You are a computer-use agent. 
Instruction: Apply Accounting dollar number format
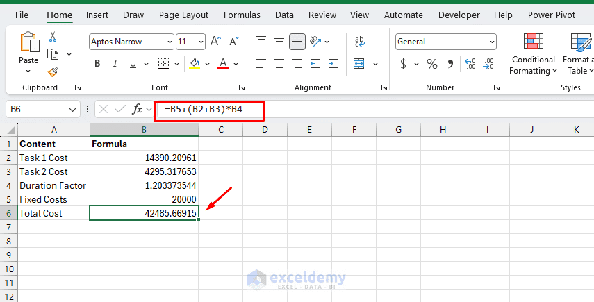tap(404, 64)
